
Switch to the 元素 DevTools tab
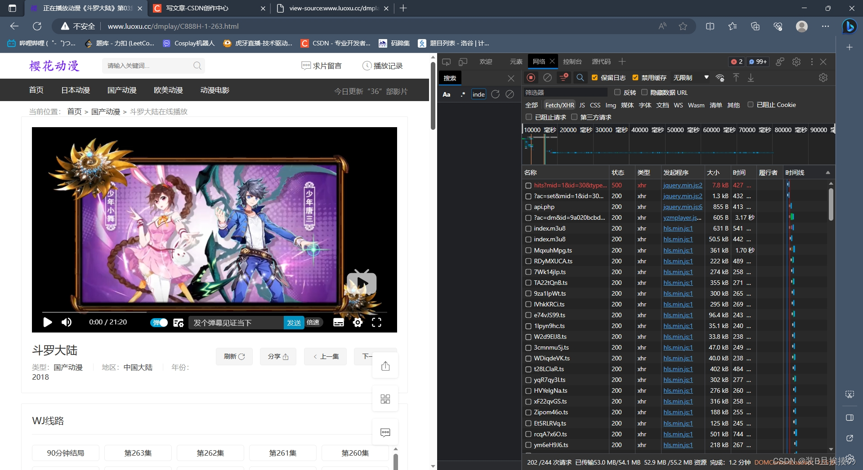(516, 62)
